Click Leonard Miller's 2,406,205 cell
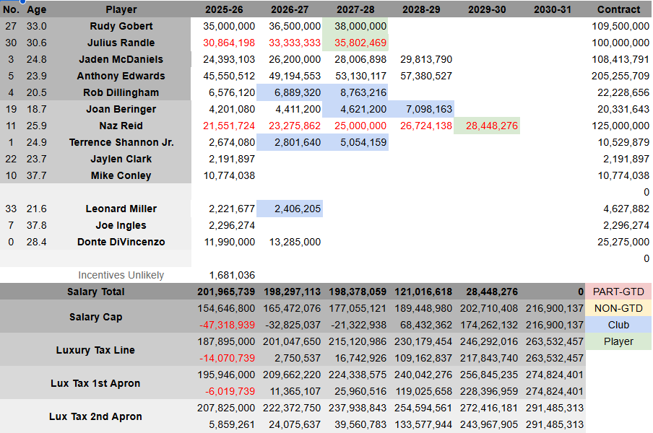Screen dimensions: 653x433 [x=290, y=209]
